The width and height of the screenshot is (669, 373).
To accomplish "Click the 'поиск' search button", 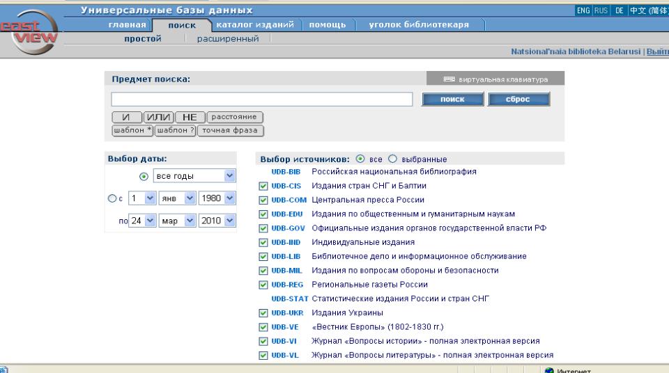I will pos(453,99).
